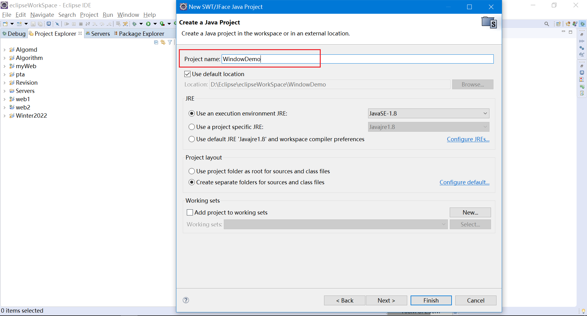Open the Variables (x)= view icon
This screenshot has width=587, height=316.
pyautogui.click(x=582, y=41)
